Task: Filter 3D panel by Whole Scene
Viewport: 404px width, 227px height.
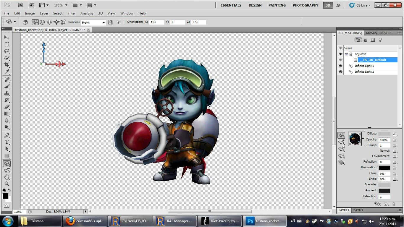Action: [x=358, y=40]
